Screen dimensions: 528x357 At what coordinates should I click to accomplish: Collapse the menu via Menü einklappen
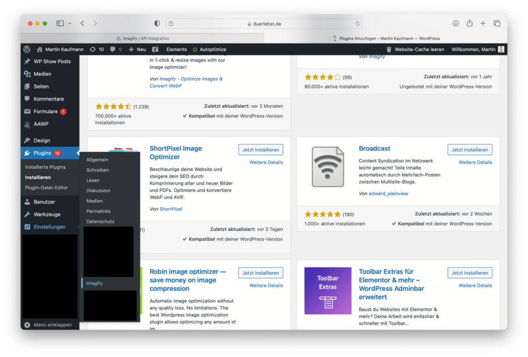[50, 324]
